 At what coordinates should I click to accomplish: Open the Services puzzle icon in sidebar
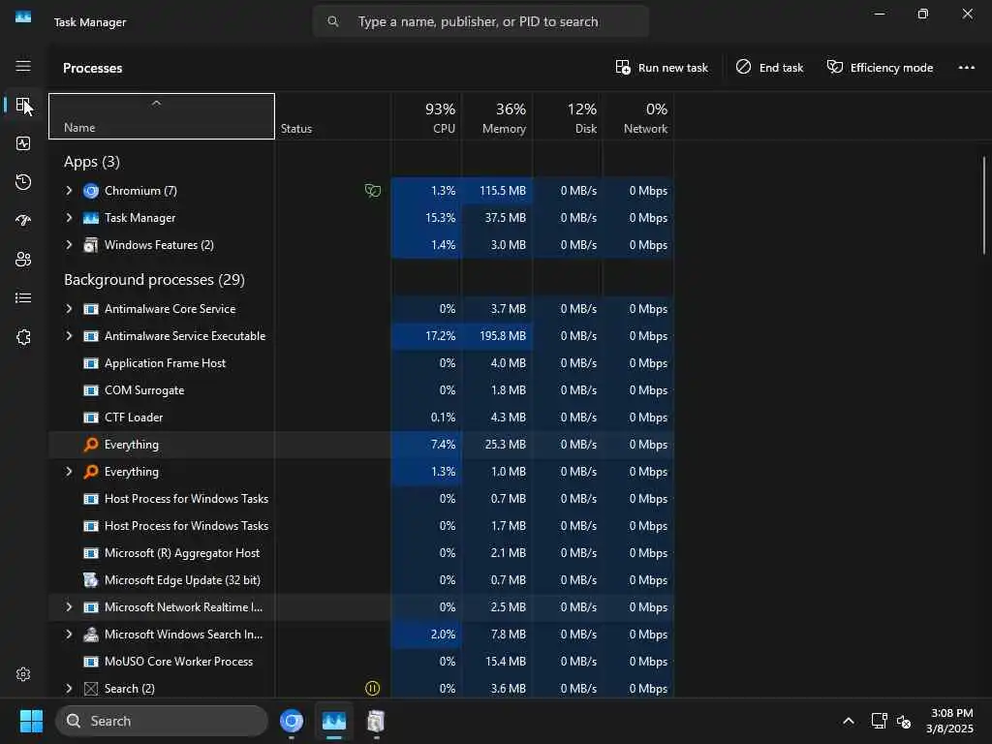tap(23, 337)
